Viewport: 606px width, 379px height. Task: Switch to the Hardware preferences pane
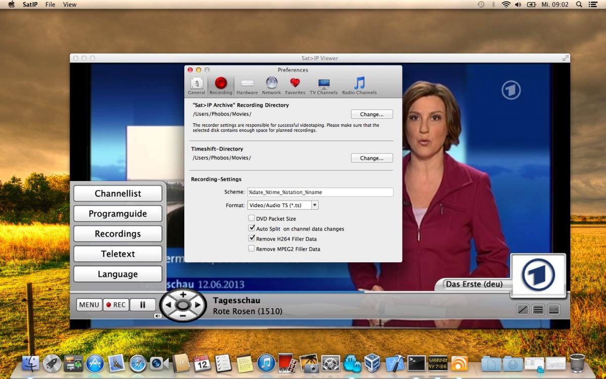click(247, 85)
